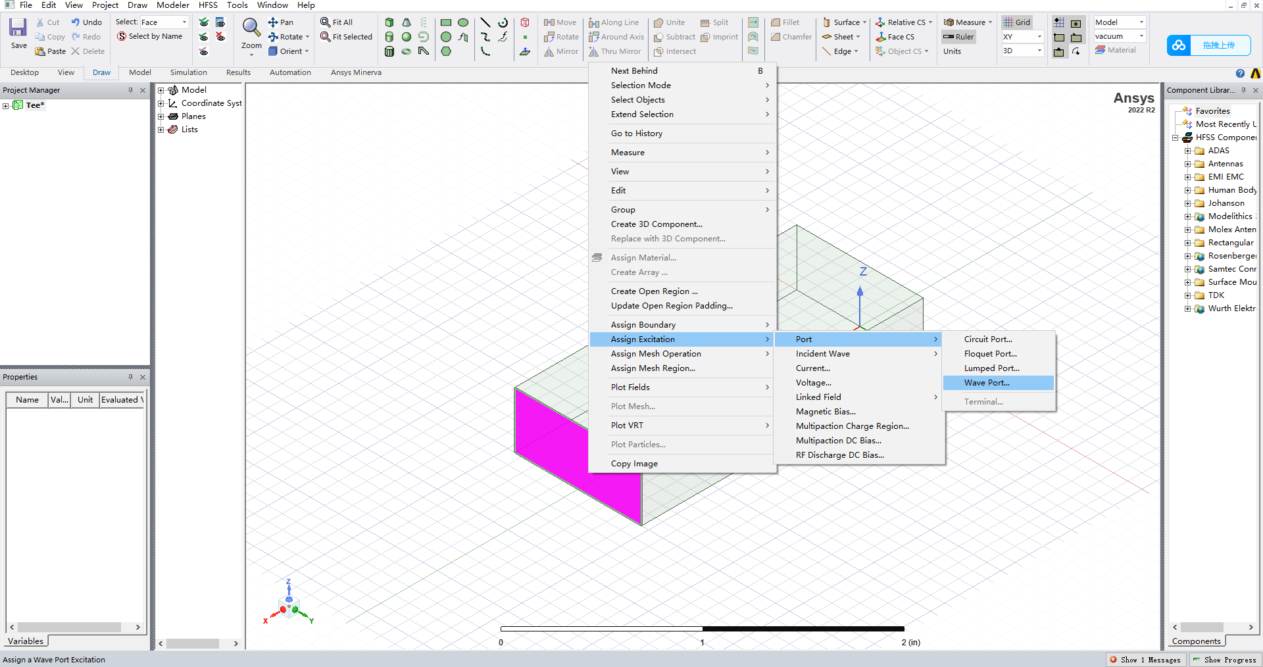Click the blue help question icon
Screen dimensions: 1263x667
click(x=1240, y=73)
